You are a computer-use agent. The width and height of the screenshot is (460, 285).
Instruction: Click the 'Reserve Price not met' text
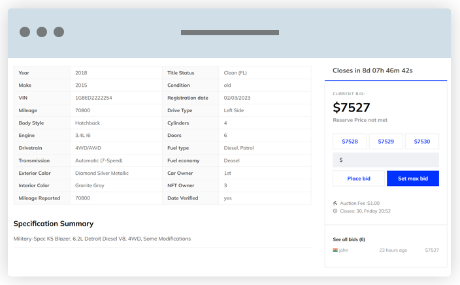coord(360,120)
